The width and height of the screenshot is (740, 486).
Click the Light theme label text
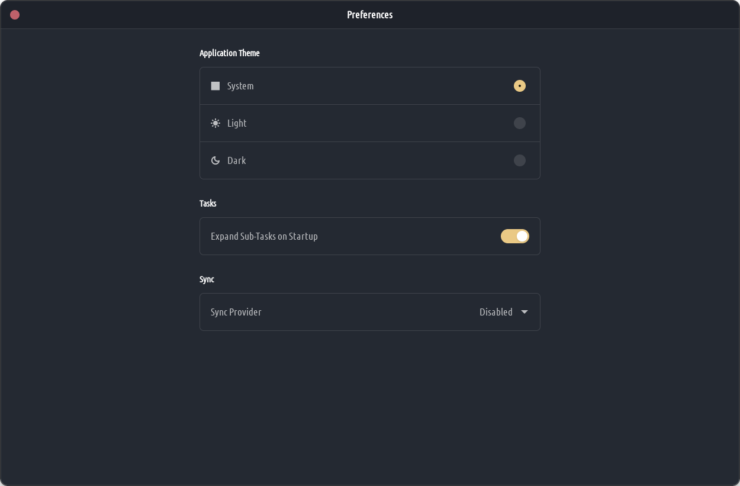[237, 123]
